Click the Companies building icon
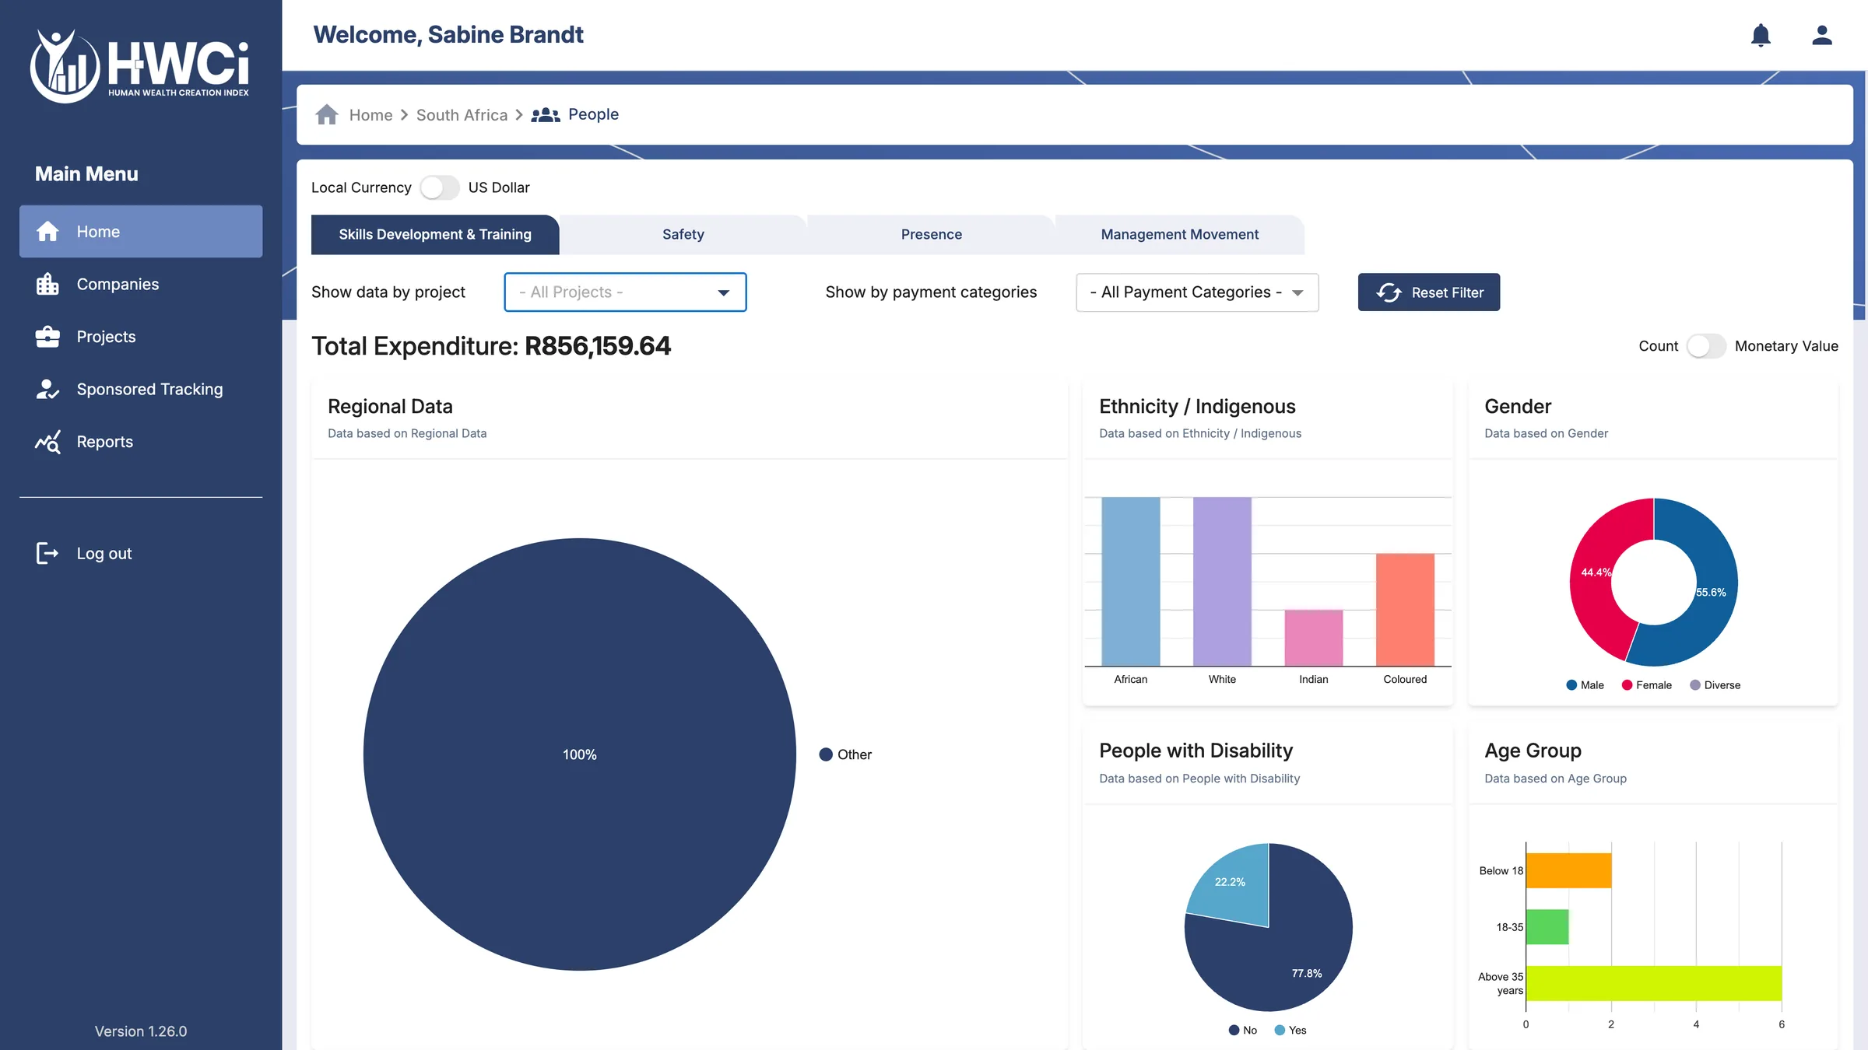 47,284
